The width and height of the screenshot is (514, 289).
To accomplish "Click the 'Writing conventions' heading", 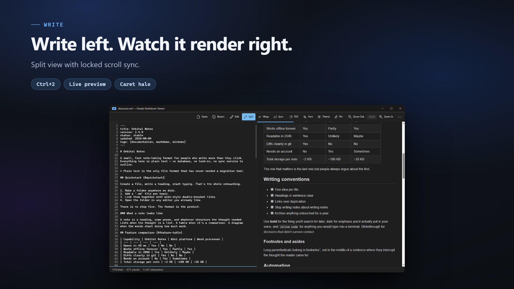I will pos(286,179).
